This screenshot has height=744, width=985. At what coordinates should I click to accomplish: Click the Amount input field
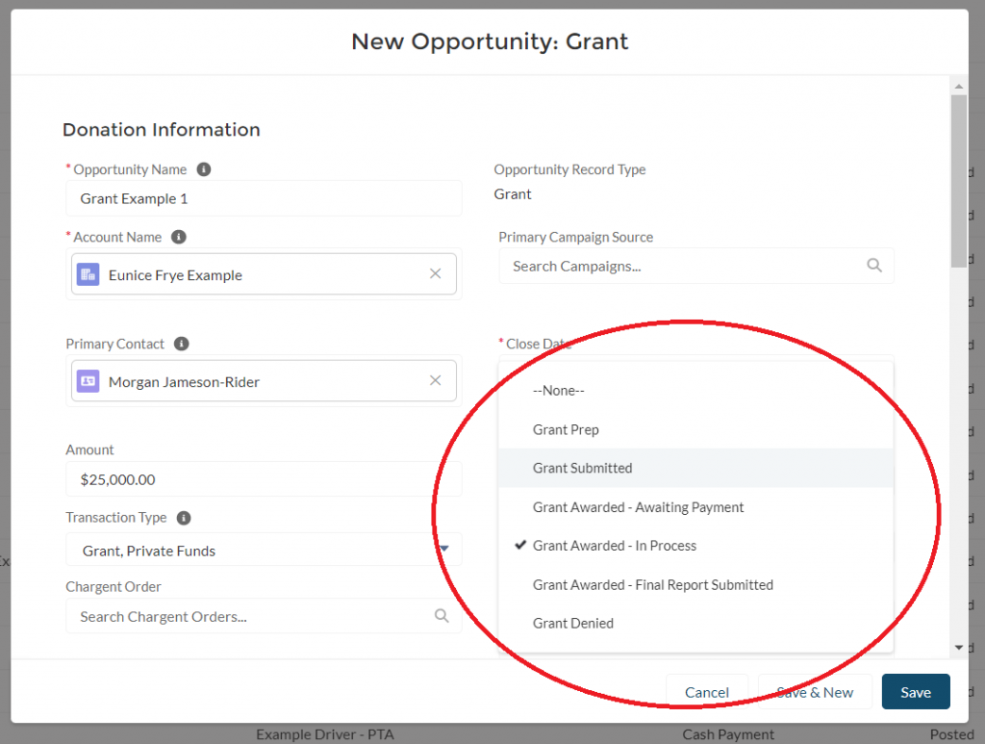263,479
